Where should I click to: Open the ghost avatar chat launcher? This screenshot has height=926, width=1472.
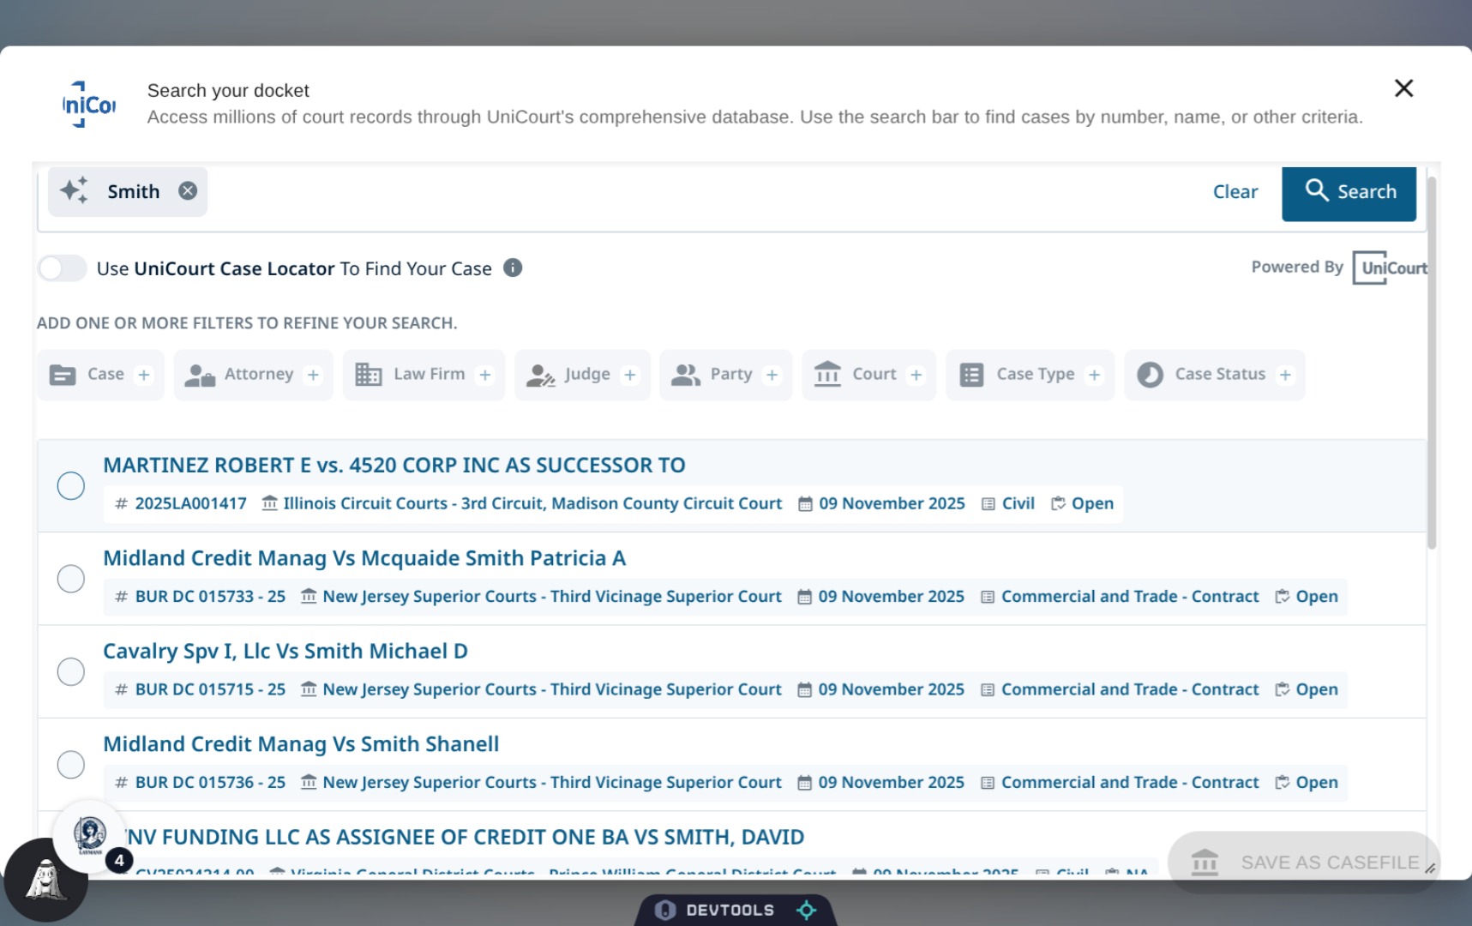coord(45,880)
